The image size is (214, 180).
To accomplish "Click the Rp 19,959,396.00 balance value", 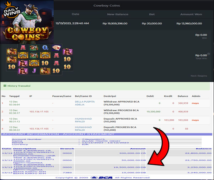I will 115,23.
